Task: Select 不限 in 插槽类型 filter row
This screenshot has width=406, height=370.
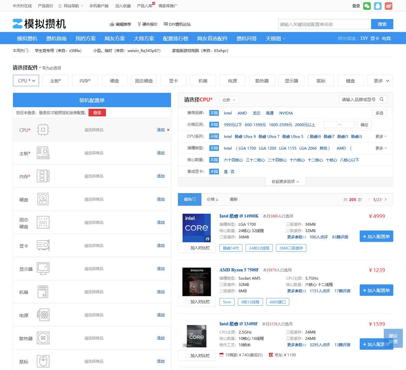Action: (x=214, y=148)
